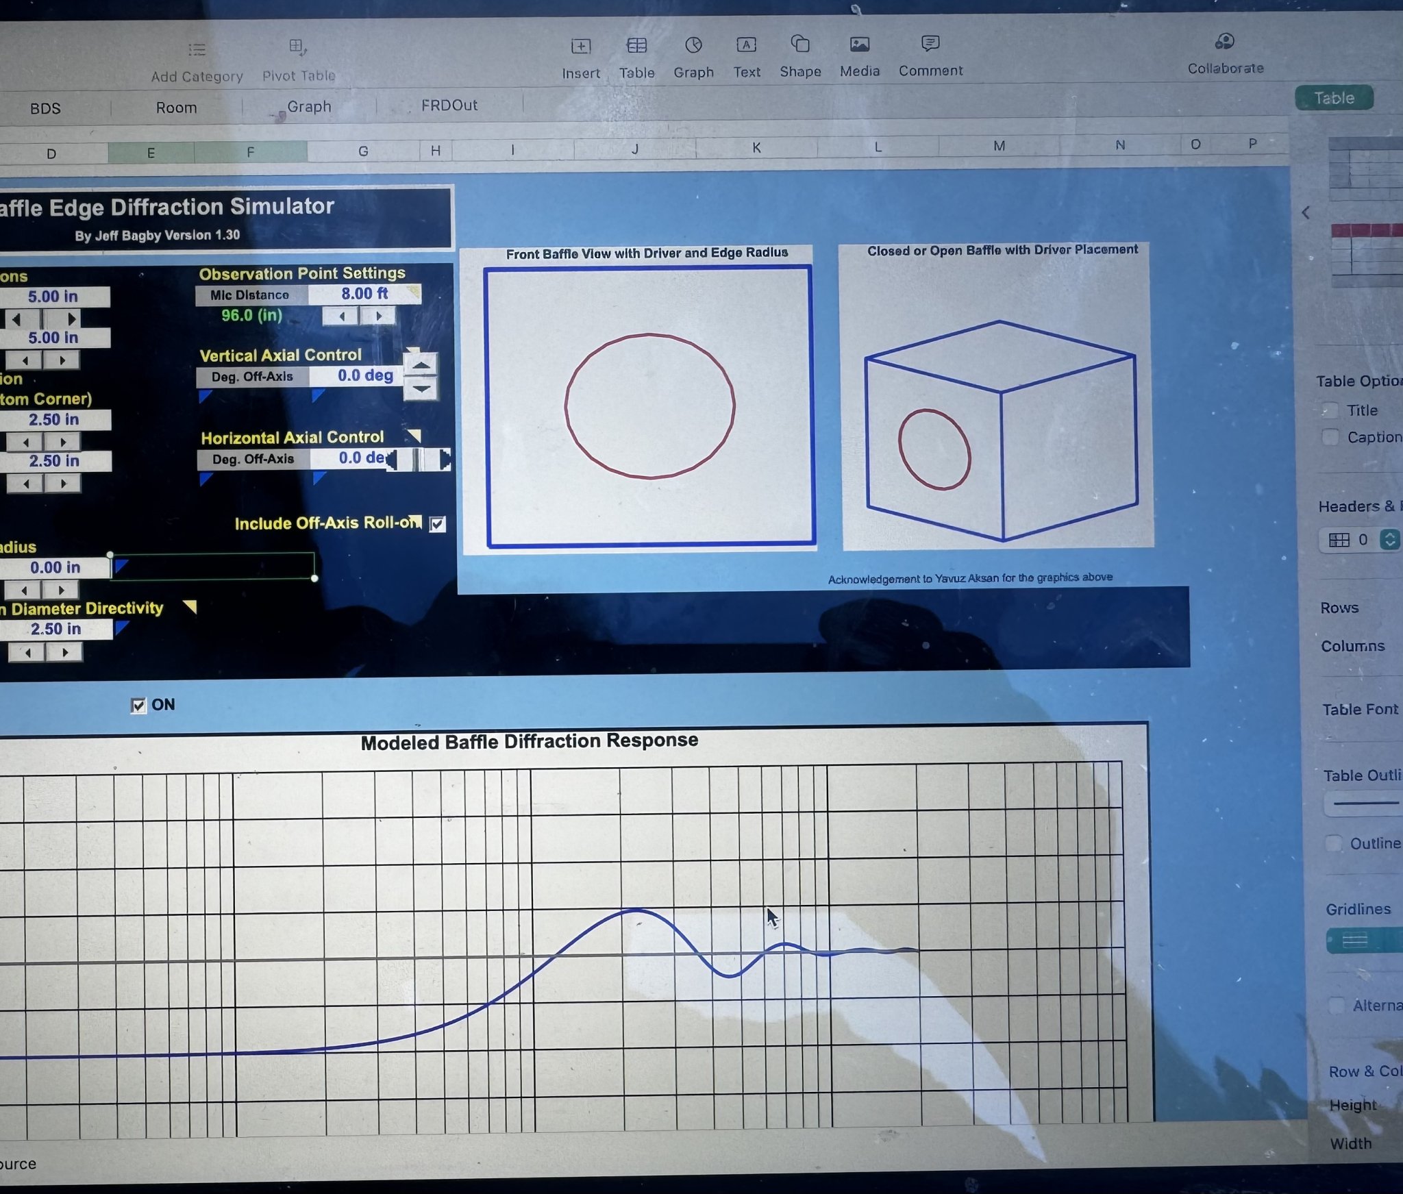Enable the Outline checkbox in sidebar
Viewport: 1403px width, 1194px height.
click(x=1333, y=843)
